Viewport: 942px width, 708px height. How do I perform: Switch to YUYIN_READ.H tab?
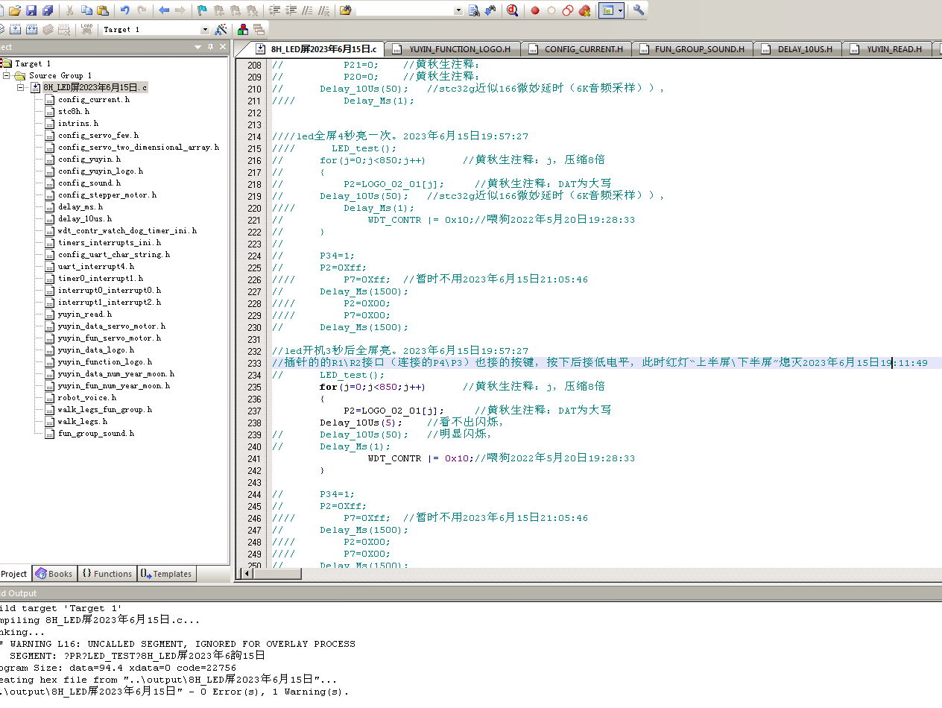pos(887,49)
